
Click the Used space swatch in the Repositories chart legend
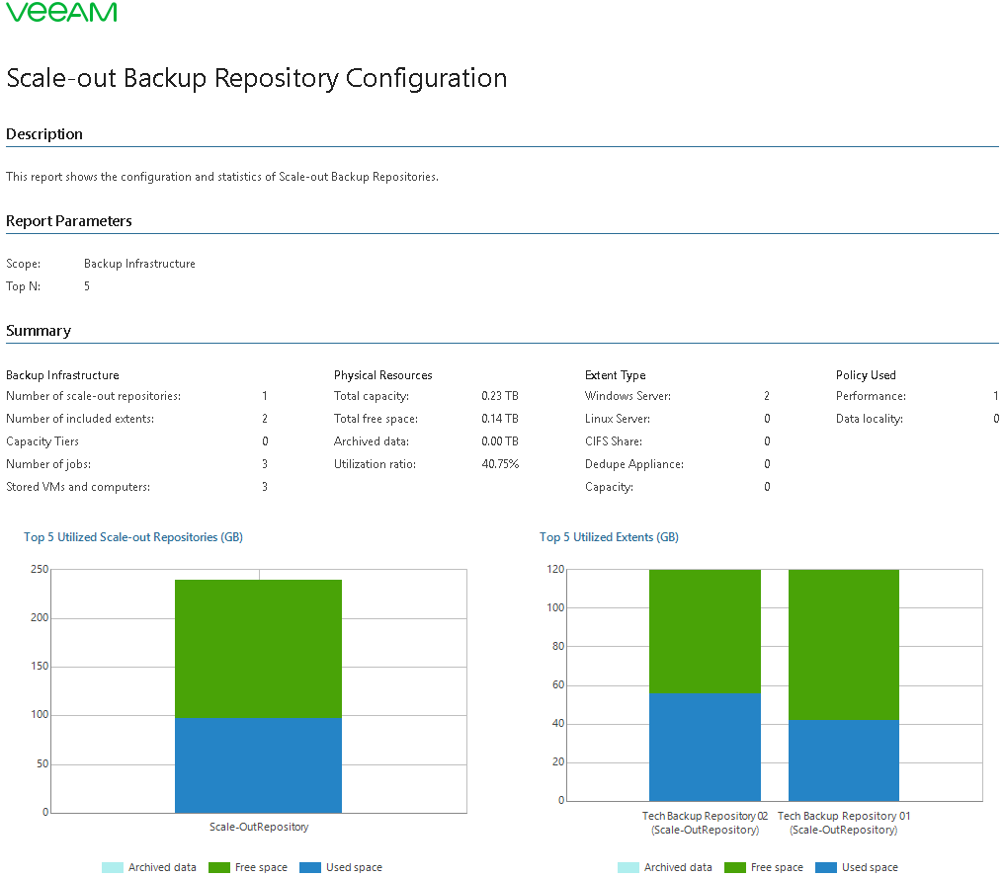(x=310, y=867)
